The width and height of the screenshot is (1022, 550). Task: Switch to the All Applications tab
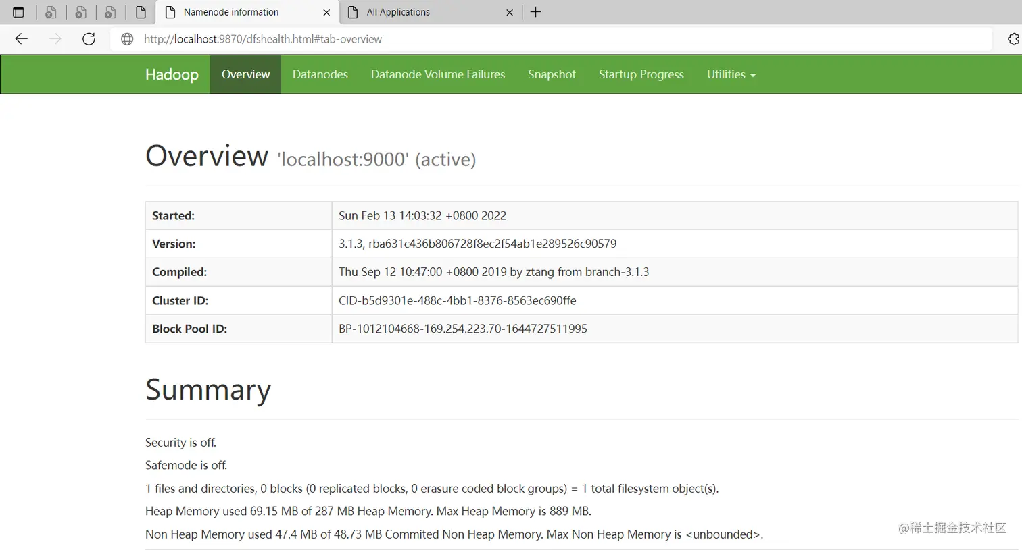pos(430,12)
